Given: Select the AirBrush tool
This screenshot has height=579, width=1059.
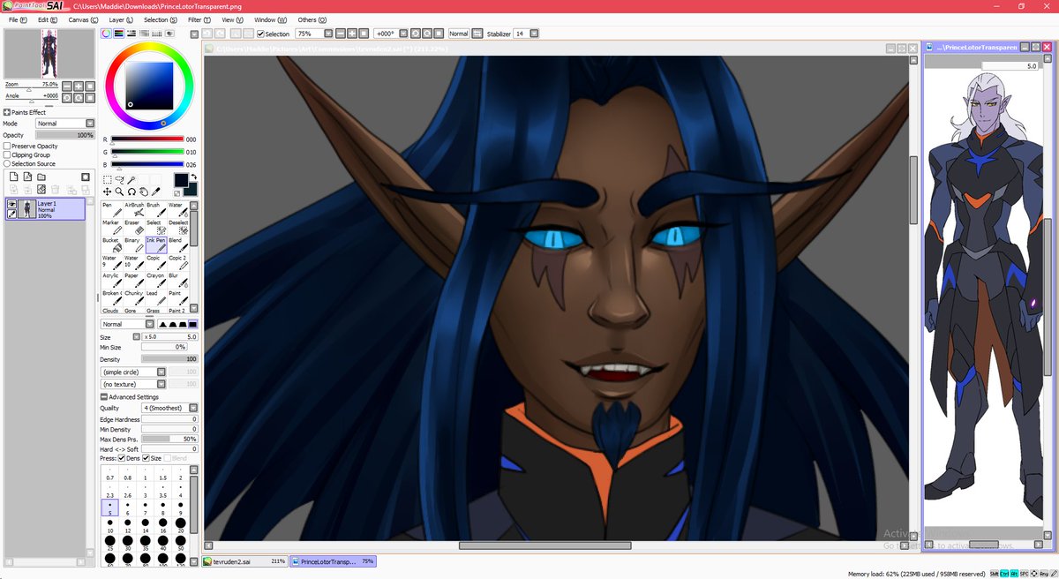Looking at the screenshot, I should (133, 209).
